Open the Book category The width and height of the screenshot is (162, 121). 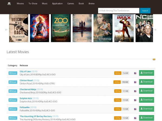[81, 3]
